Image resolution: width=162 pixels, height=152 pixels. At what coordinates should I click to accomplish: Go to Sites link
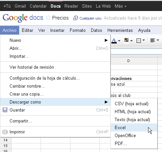87,6
